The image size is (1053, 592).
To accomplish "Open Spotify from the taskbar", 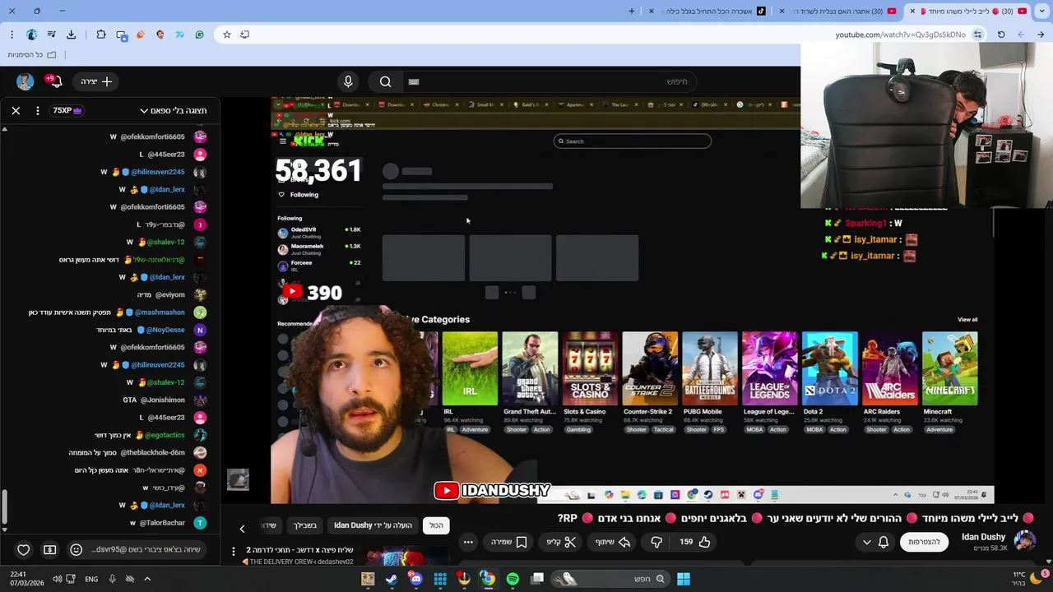I will point(513,579).
